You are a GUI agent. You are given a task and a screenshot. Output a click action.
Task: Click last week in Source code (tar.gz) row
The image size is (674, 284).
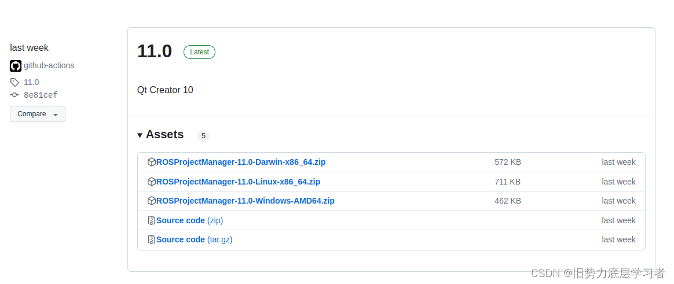coord(618,239)
